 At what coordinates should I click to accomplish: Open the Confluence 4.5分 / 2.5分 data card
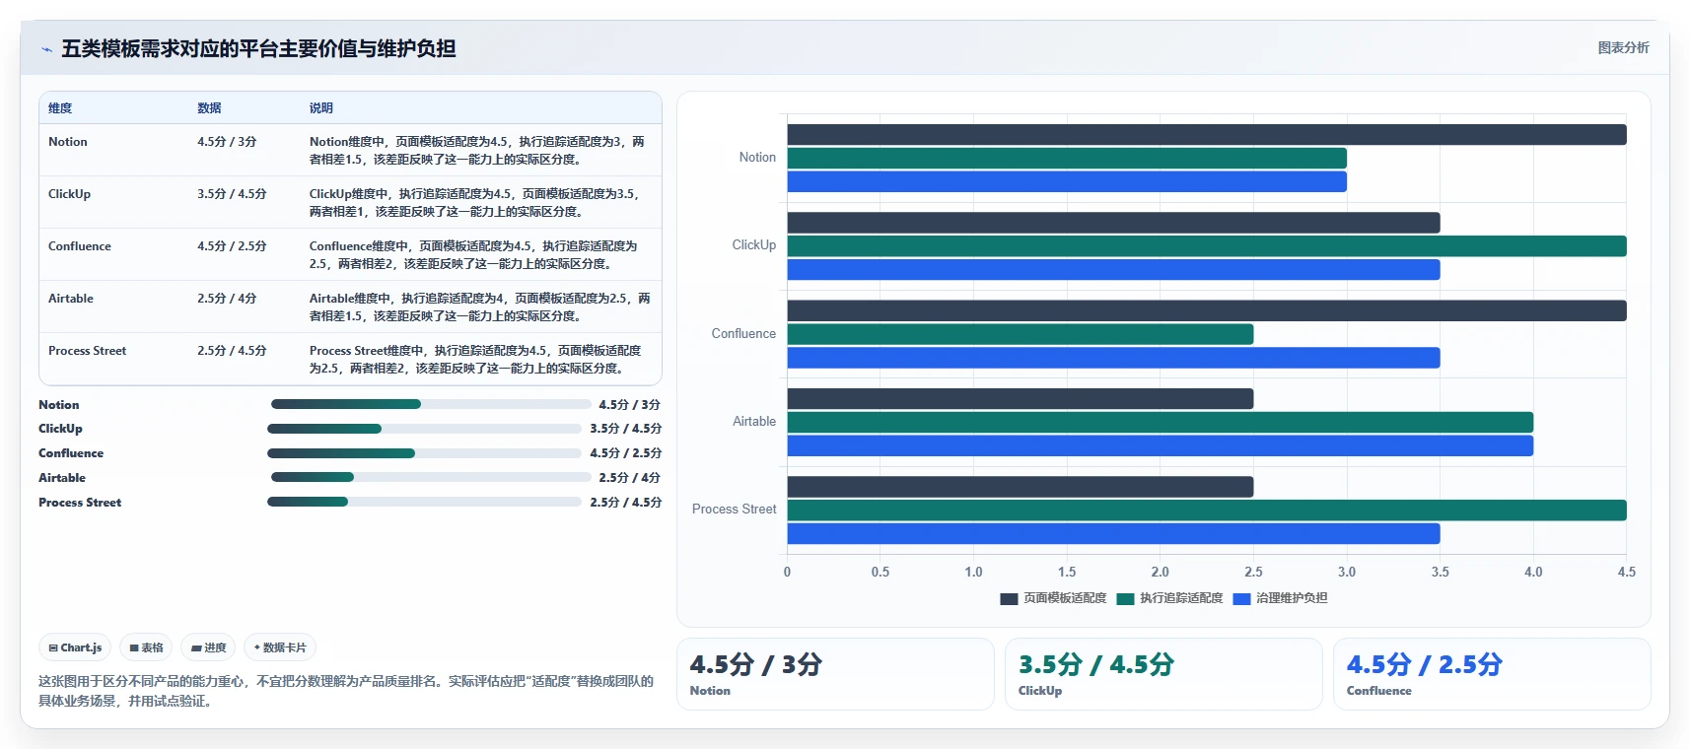click(x=1492, y=674)
